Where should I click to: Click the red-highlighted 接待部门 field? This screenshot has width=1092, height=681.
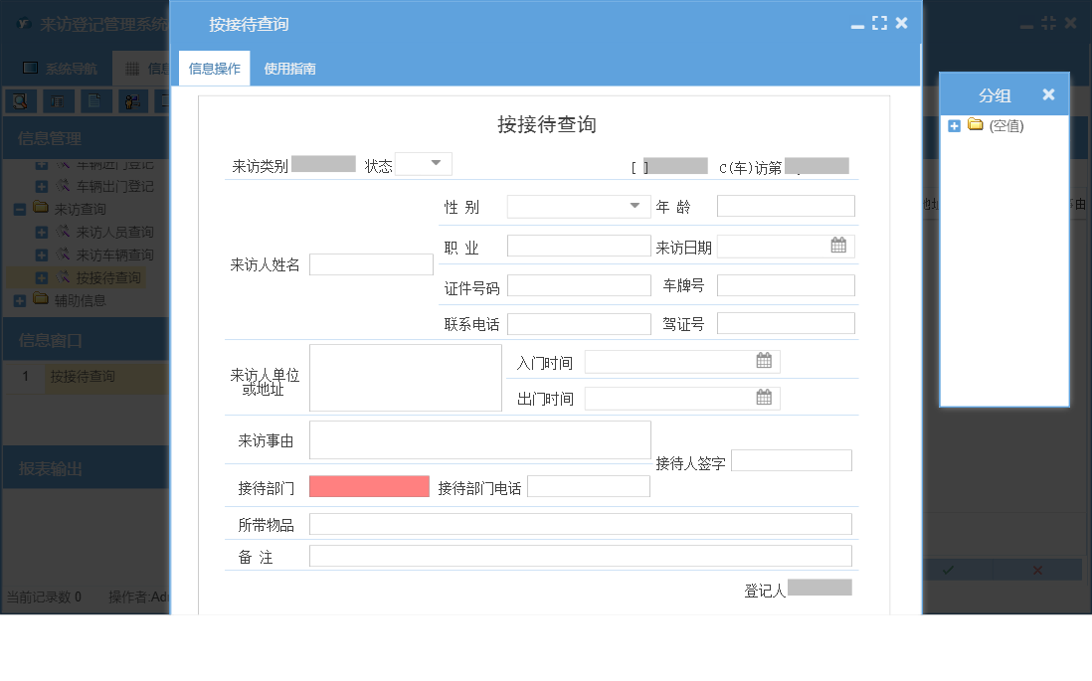coord(367,485)
